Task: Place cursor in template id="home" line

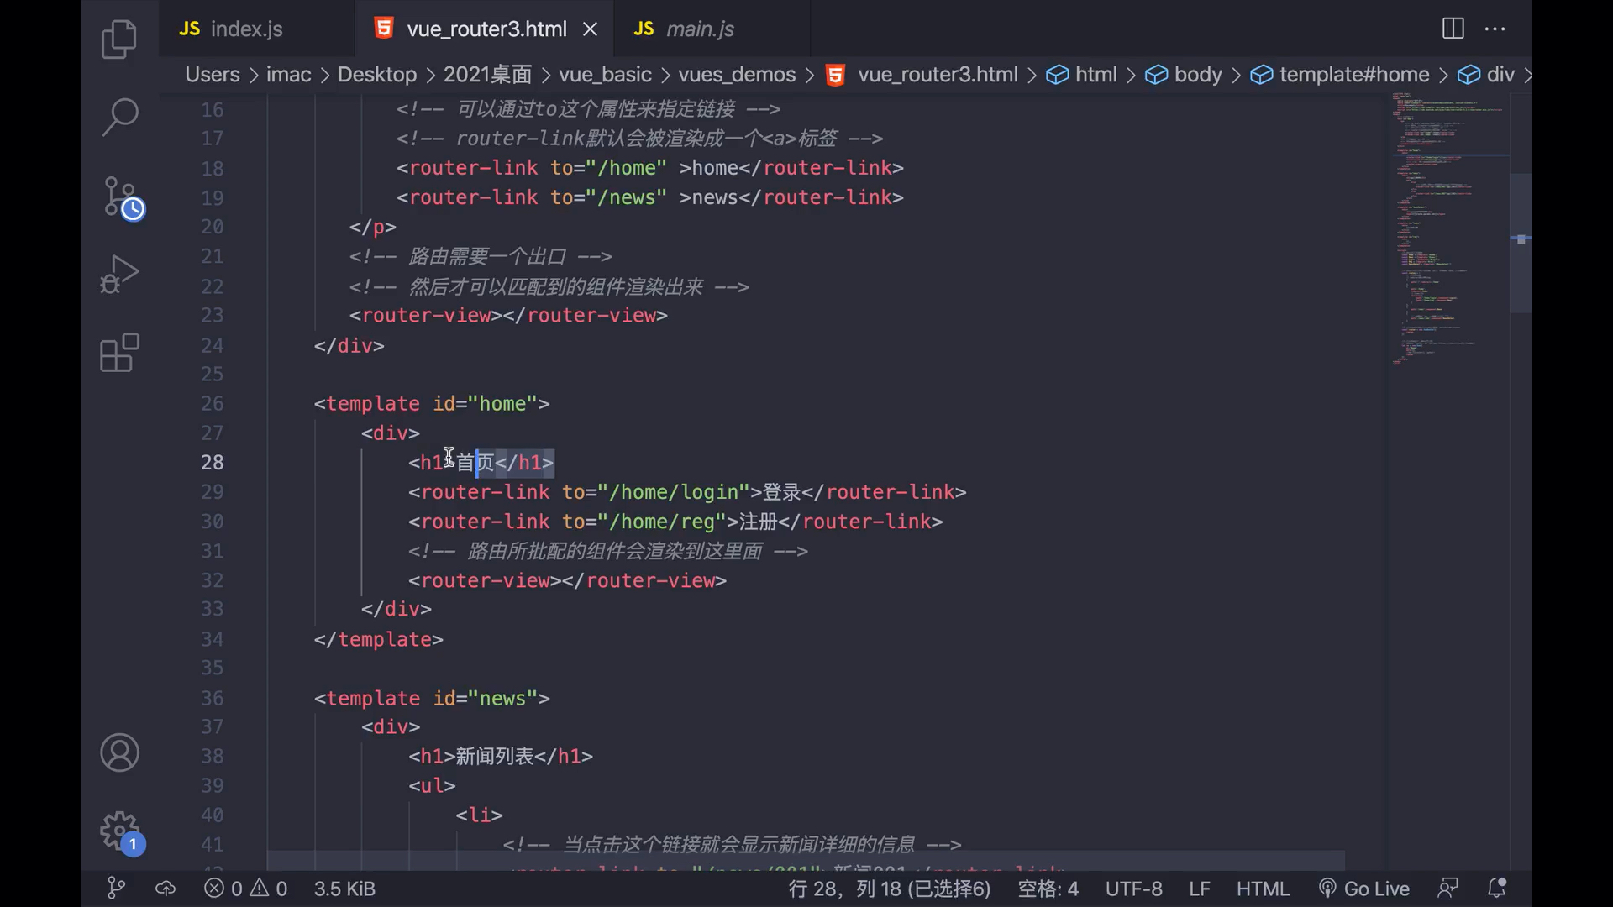Action: pyautogui.click(x=432, y=404)
